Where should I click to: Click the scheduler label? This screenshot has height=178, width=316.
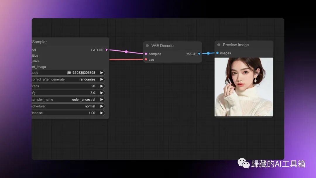click(x=39, y=106)
